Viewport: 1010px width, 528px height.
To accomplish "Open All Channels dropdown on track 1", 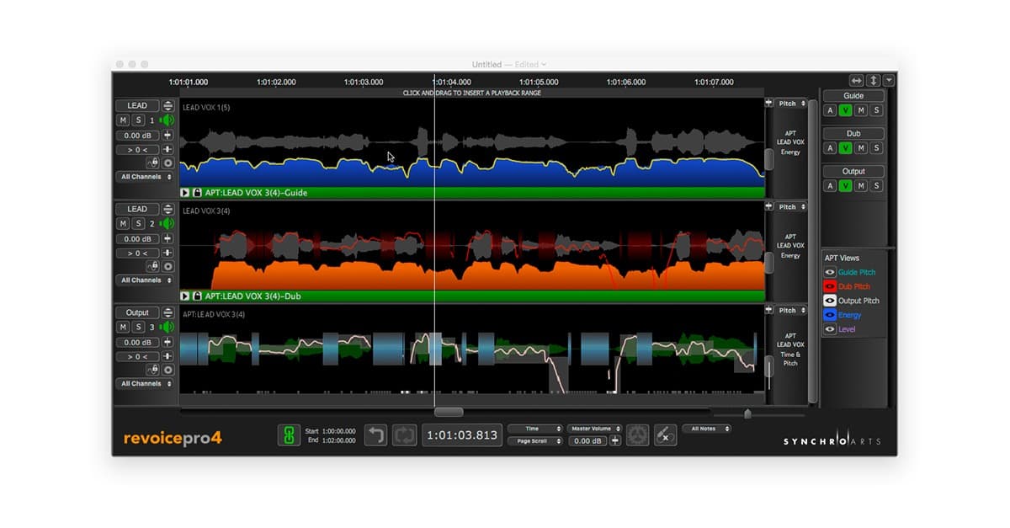I will coord(146,177).
